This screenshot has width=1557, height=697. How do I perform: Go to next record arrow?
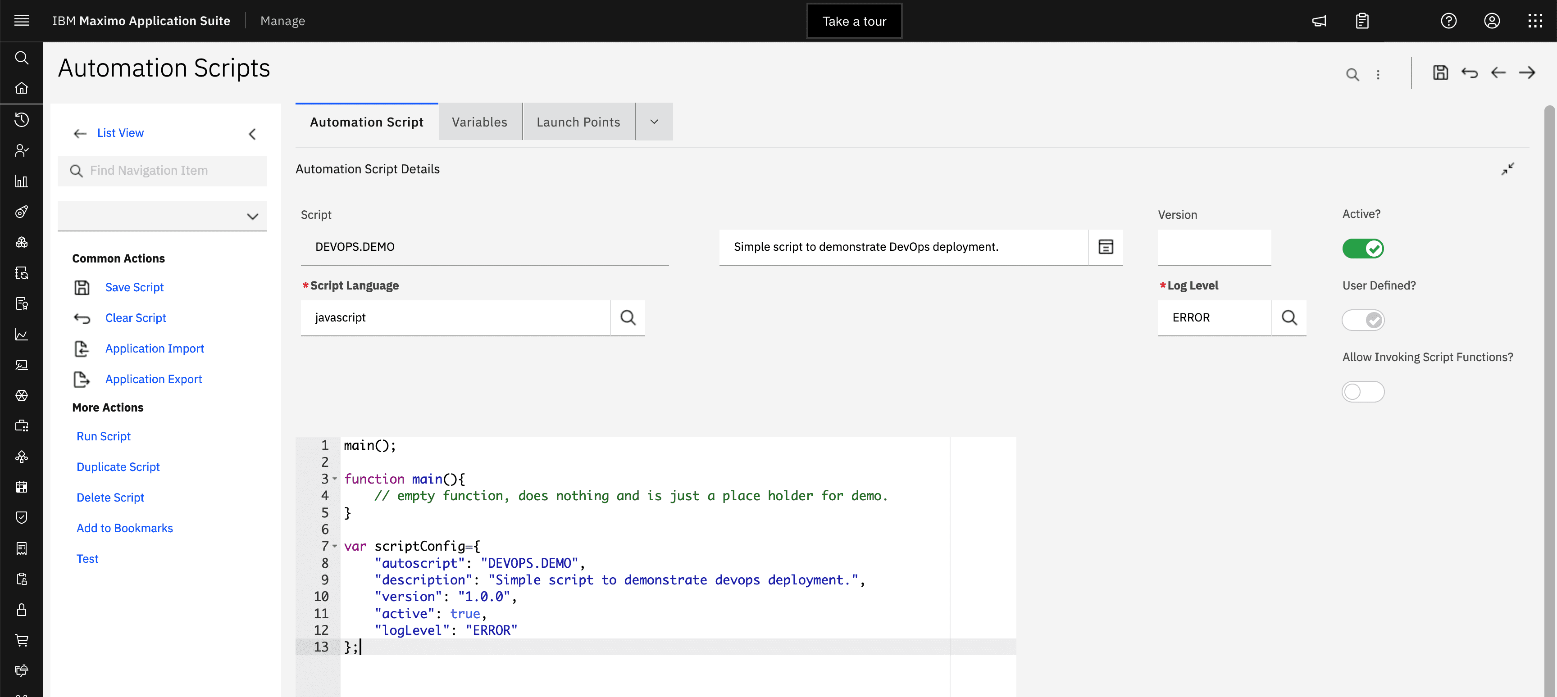(1527, 72)
